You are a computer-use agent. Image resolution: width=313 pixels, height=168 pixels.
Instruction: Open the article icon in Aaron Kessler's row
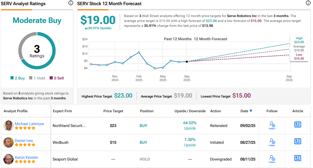pyautogui.click(x=298, y=158)
